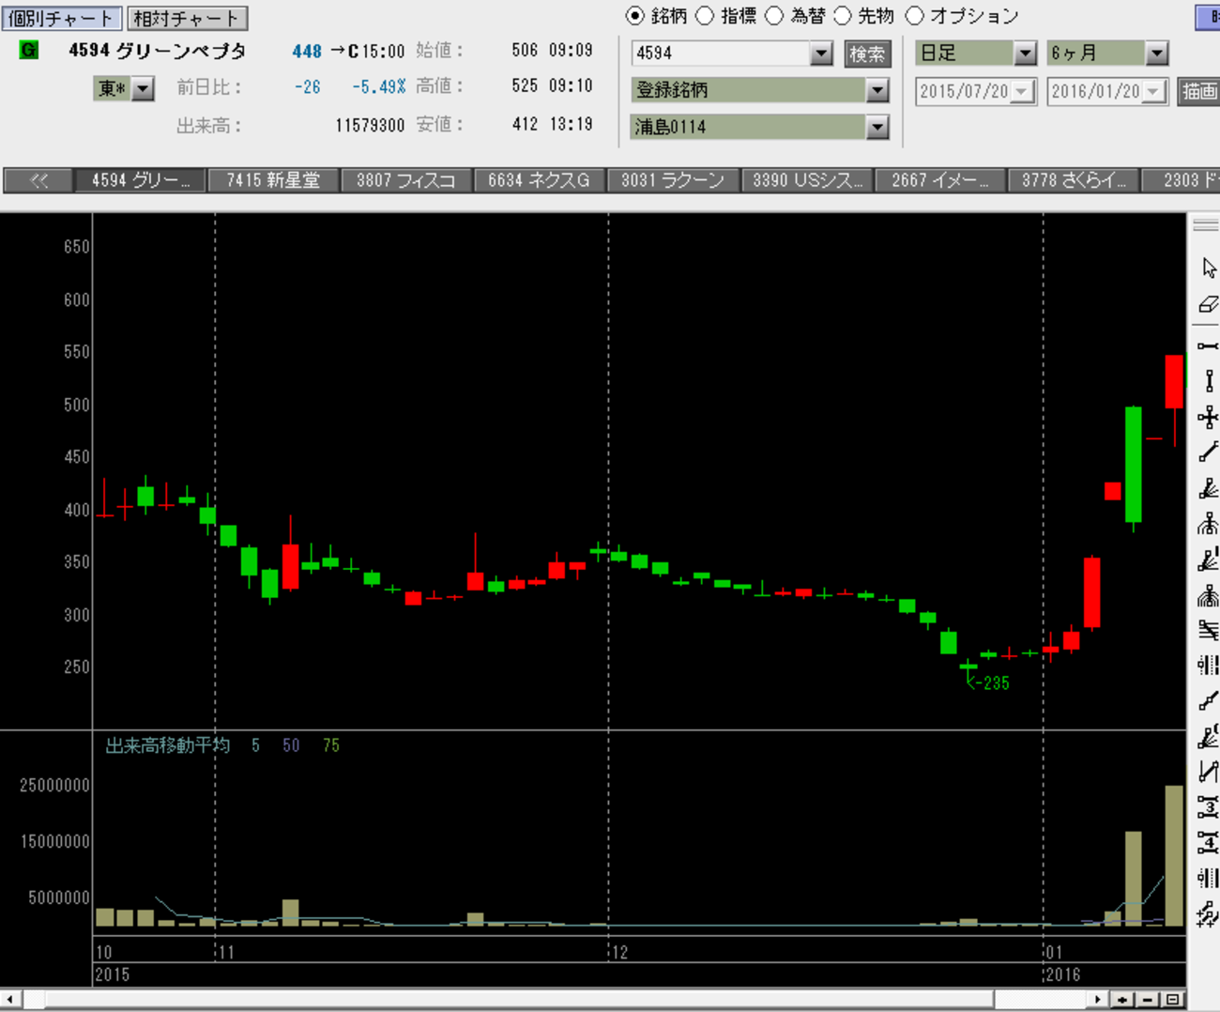The image size is (1220, 1012).
Task: Open the 日足 timeframe dropdown
Action: pos(1026,54)
